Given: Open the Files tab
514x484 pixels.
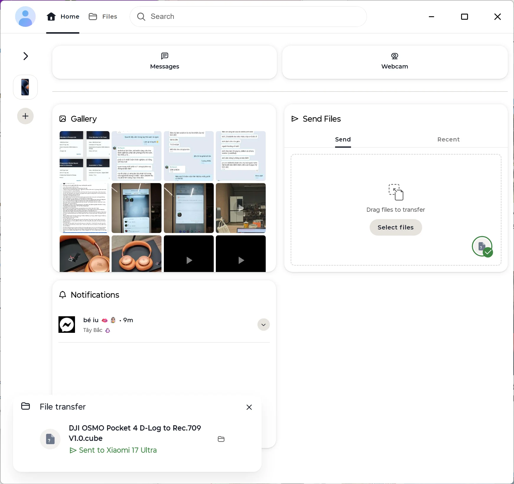Looking at the screenshot, I should coord(103,17).
